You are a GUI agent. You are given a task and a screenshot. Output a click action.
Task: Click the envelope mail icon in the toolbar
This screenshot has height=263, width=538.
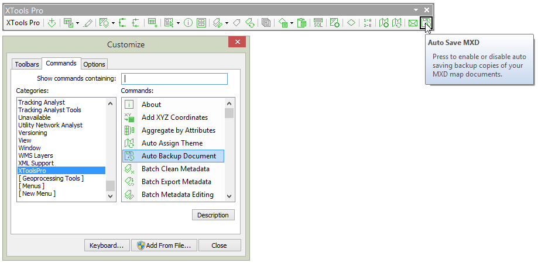[x=413, y=23]
